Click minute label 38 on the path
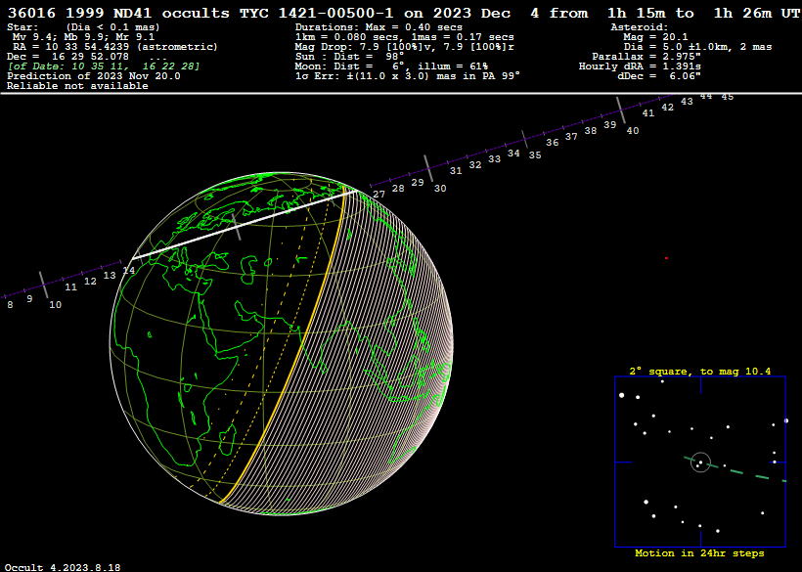This screenshot has width=802, height=572. click(590, 130)
